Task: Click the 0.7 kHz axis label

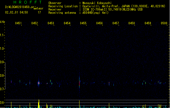Action: click(2, 89)
